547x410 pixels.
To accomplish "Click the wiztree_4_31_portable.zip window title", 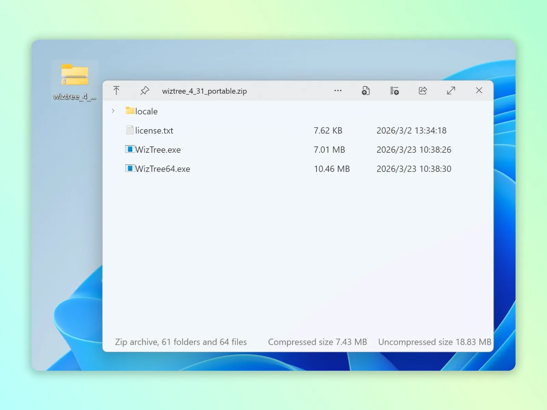I will point(204,91).
